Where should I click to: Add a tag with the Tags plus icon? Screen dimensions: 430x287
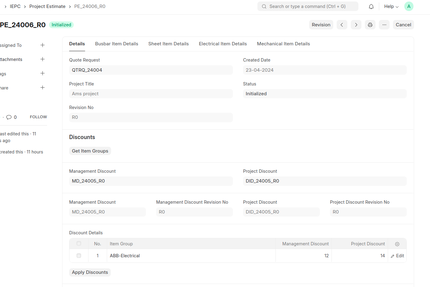click(43, 74)
